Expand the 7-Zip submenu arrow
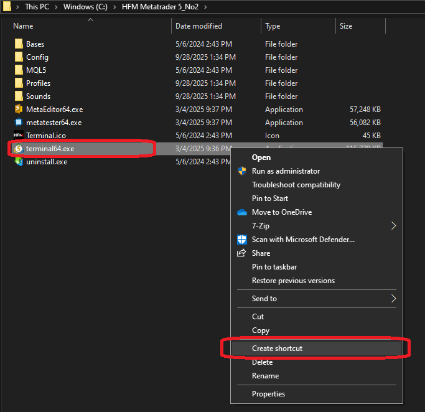 393,226
